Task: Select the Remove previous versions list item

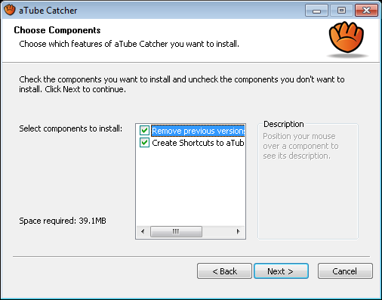Action: [198, 131]
